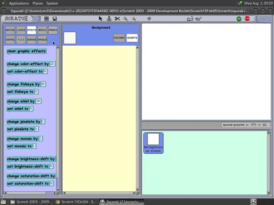Open the 1-2-3 block category
Viewport: 274px width, 205px height.
pos(21,40)
